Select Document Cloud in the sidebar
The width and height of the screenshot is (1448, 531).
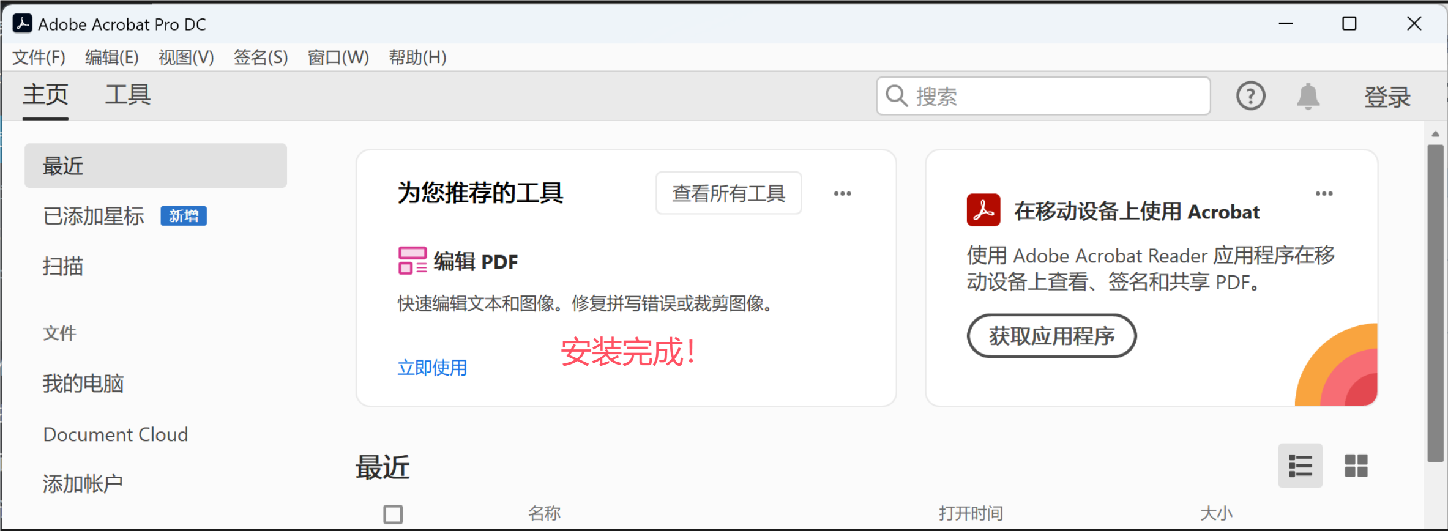point(116,434)
